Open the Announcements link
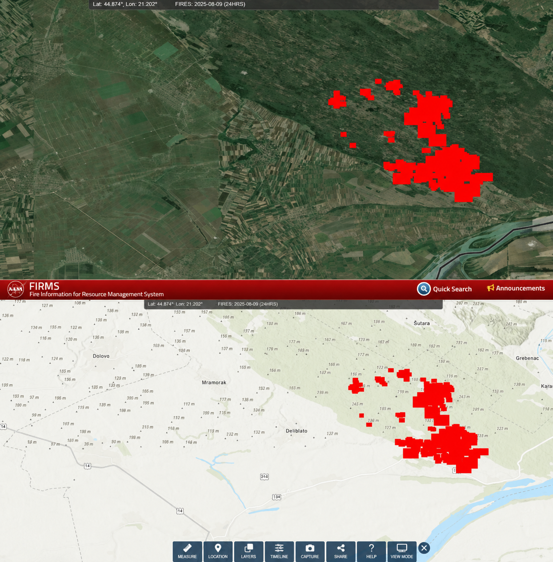Viewport: 553px width, 562px height. click(516, 288)
